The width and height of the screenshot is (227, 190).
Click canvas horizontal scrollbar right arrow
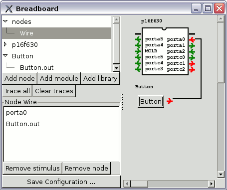click(x=212, y=184)
